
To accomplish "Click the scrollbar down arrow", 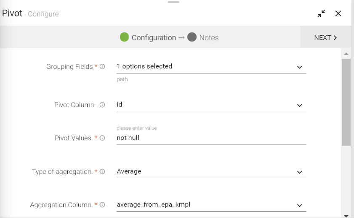I will click(346, 215).
